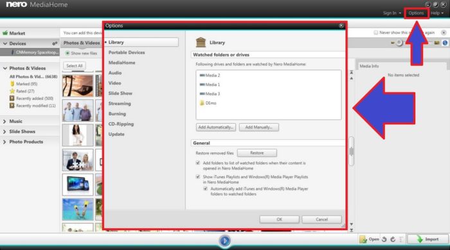Click the Rated star icon in sidebar
Screen dimensions: 450x250
12,91
